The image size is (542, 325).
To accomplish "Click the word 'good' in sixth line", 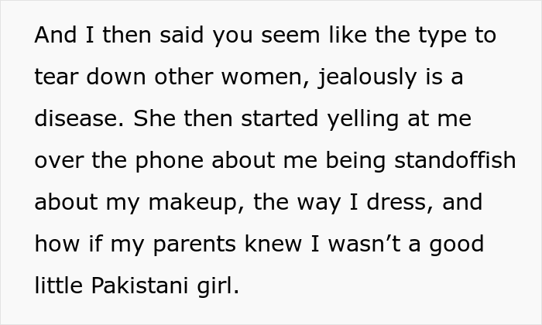I will click(456, 245).
